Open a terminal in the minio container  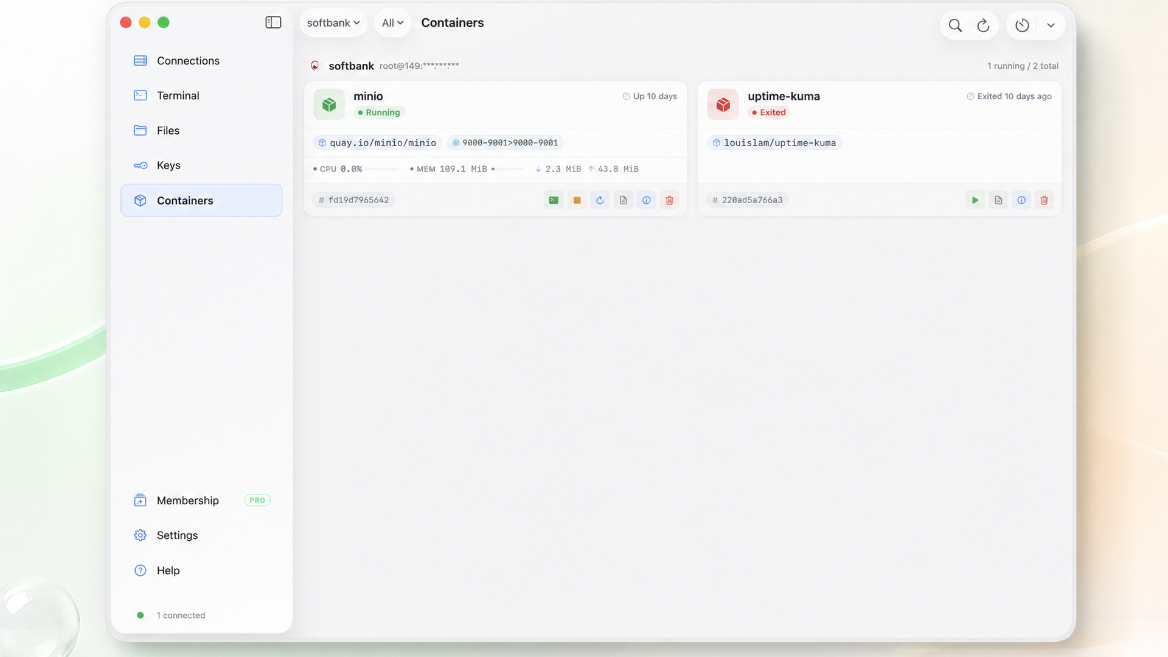click(x=554, y=200)
